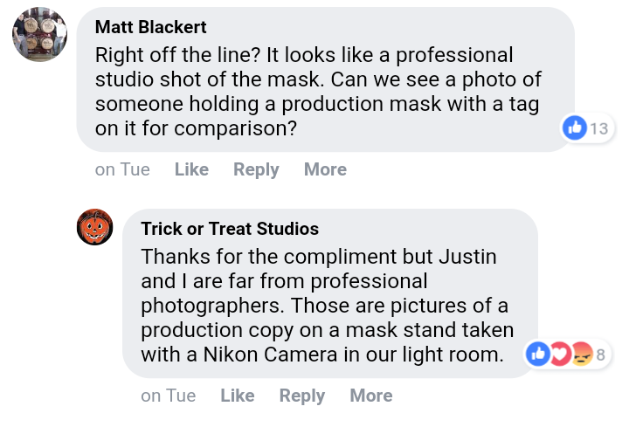The height and width of the screenshot is (427, 629).
Task: Click the Trick or Treat Studios pumpkin avatar
Action: point(94,227)
